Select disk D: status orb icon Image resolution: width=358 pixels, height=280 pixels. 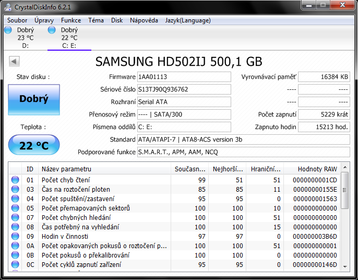point(8,30)
